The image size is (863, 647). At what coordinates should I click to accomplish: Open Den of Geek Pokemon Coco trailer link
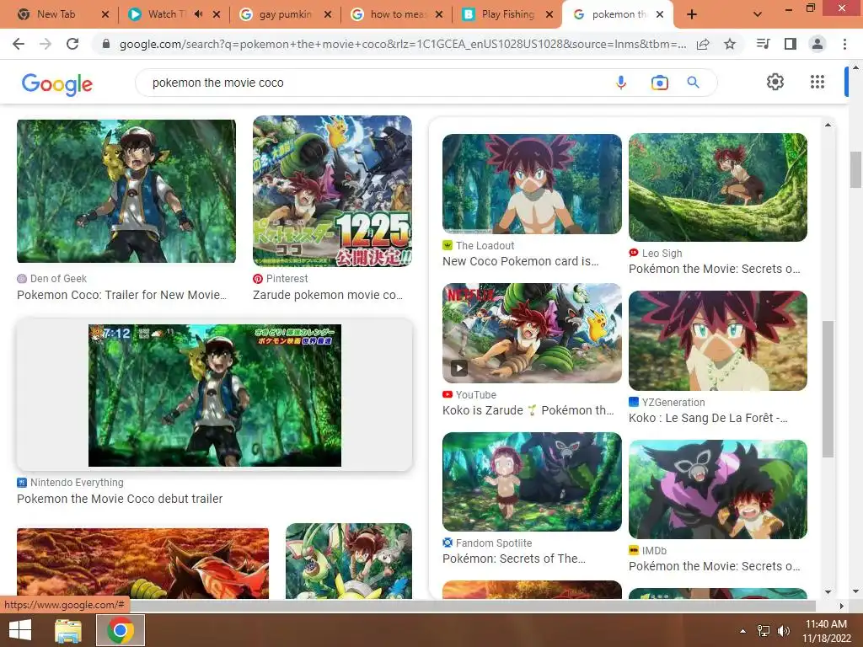pos(121,295)
